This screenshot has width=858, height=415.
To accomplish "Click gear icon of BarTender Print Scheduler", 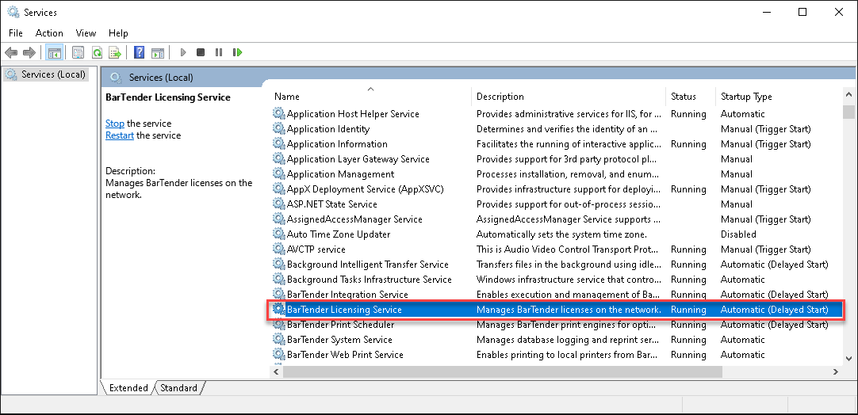I will pyautogui.click(x=279, y=324).
